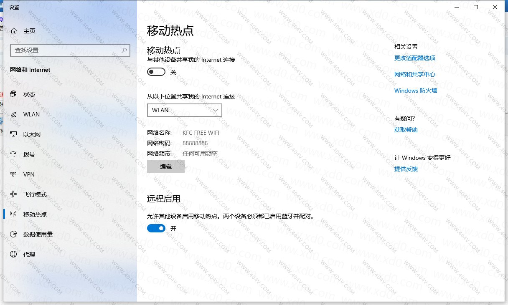508x305 pixels.
Task: Open Network and Sharing Center (网络和共享中心) link
Action: (414, 74)
